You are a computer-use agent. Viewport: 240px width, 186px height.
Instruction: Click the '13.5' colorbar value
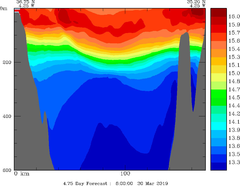coord(234,154)
